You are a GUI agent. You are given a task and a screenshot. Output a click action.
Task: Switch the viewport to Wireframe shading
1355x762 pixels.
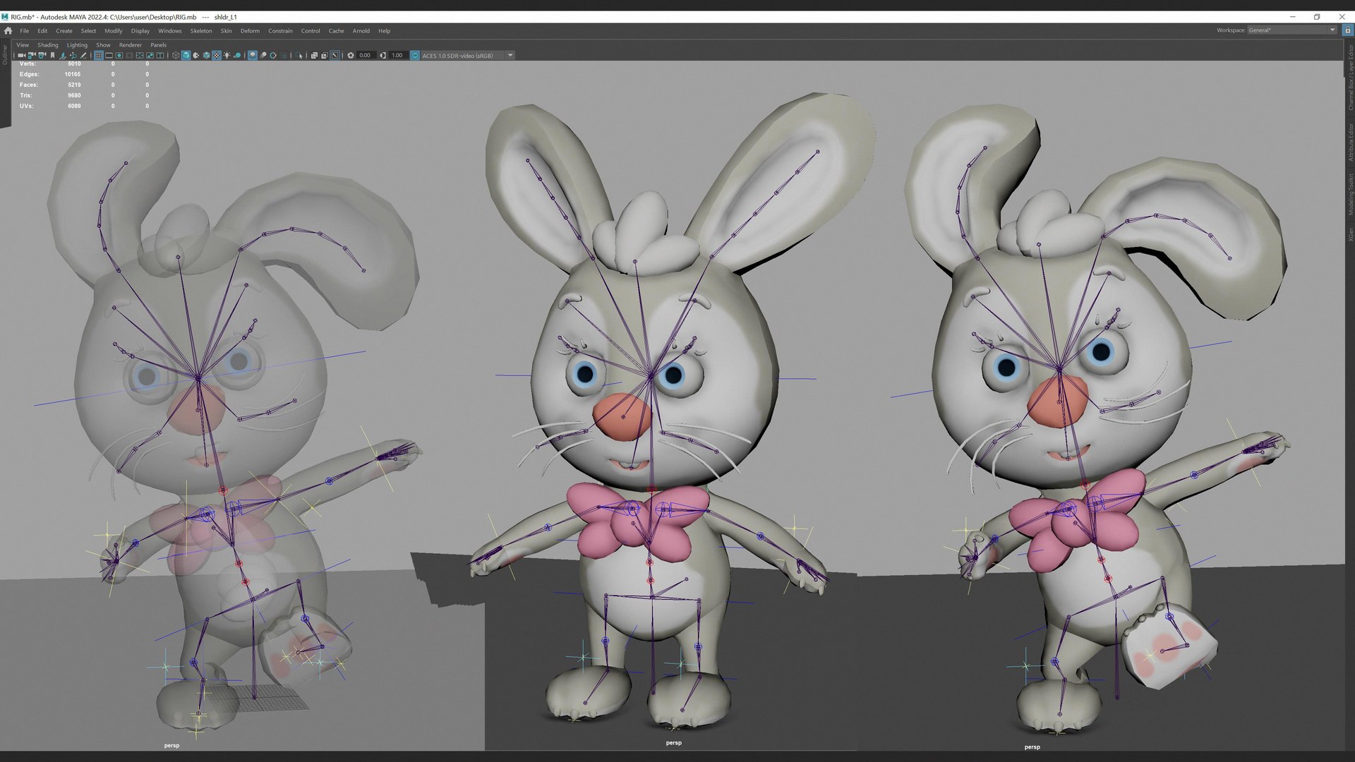[176, 55]
